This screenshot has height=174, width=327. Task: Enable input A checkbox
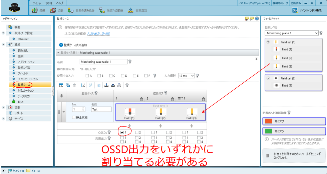pos(87,76)
